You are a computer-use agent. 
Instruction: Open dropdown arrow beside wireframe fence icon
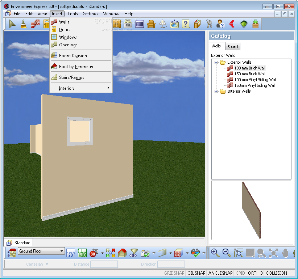pyautogui.click(x=170, y=253)
